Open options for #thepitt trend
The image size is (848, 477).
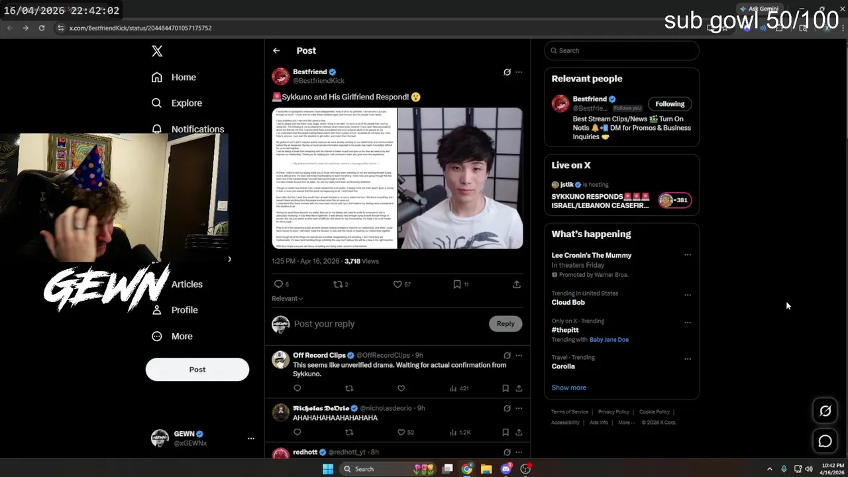pos(688,323)
